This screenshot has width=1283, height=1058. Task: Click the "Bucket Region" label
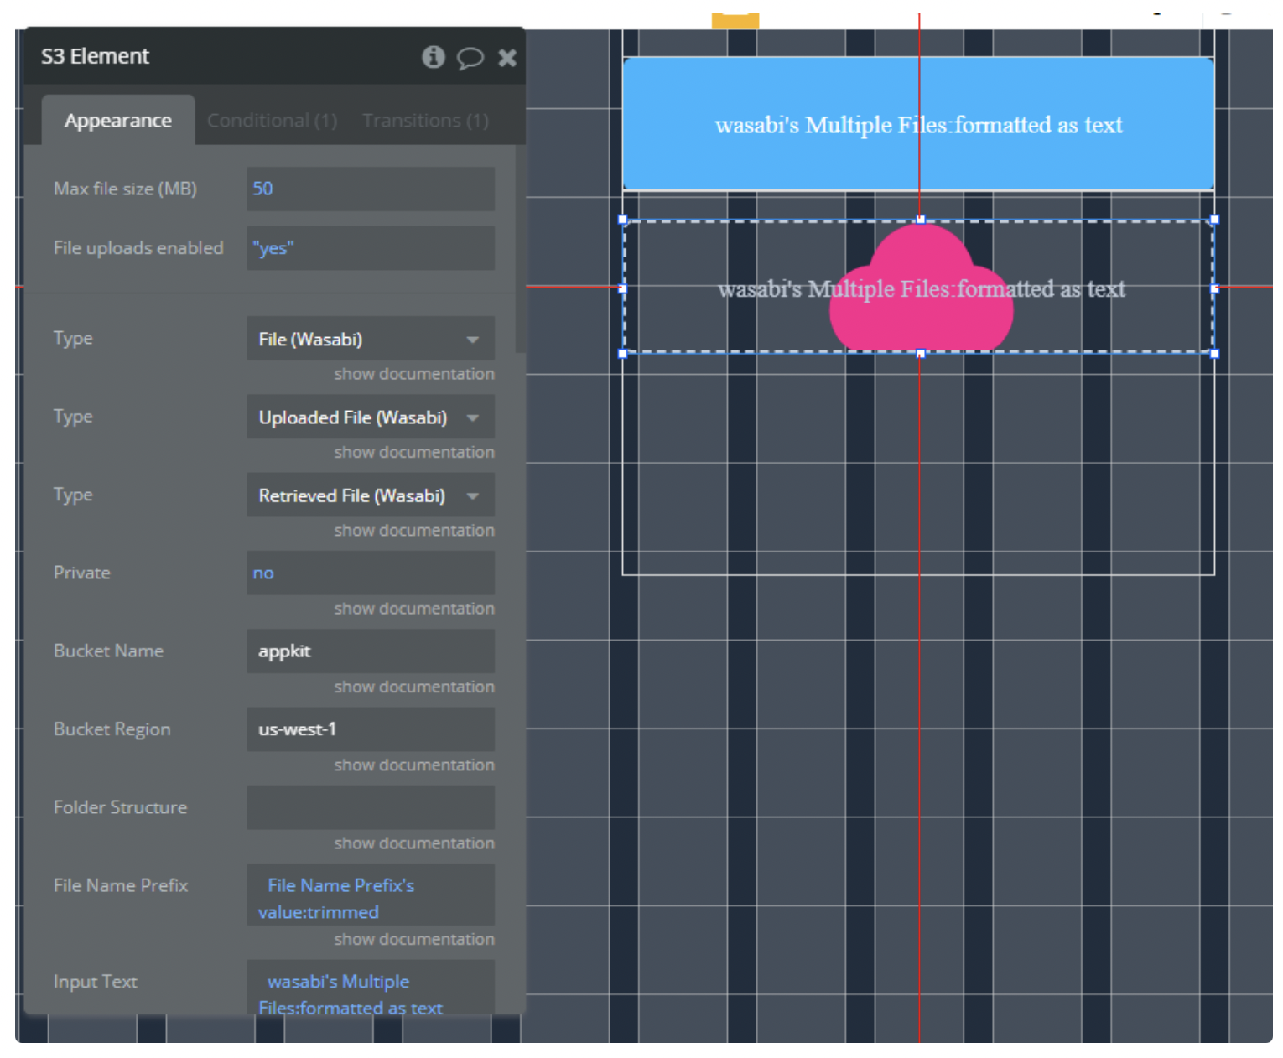pos(112,729)
